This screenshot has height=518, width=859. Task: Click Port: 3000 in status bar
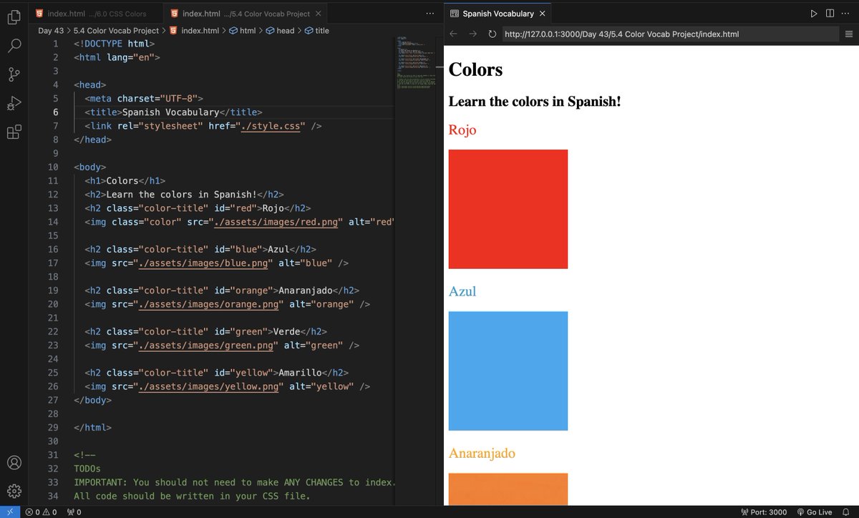[x=764, y=512]
